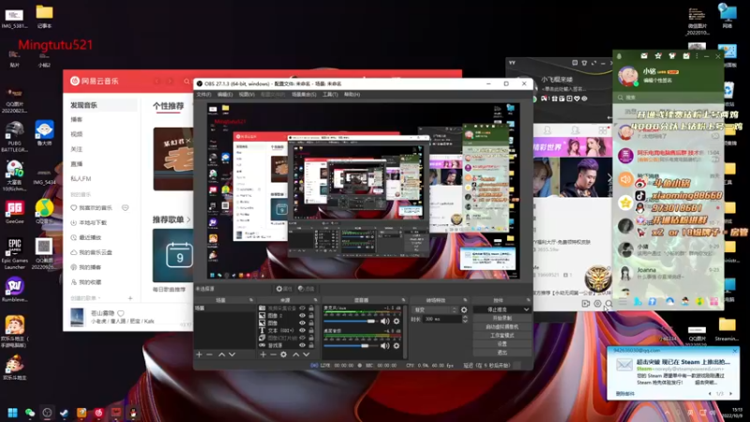Open the Windows Start menu
750x422 pixels.
pos(13,413)
